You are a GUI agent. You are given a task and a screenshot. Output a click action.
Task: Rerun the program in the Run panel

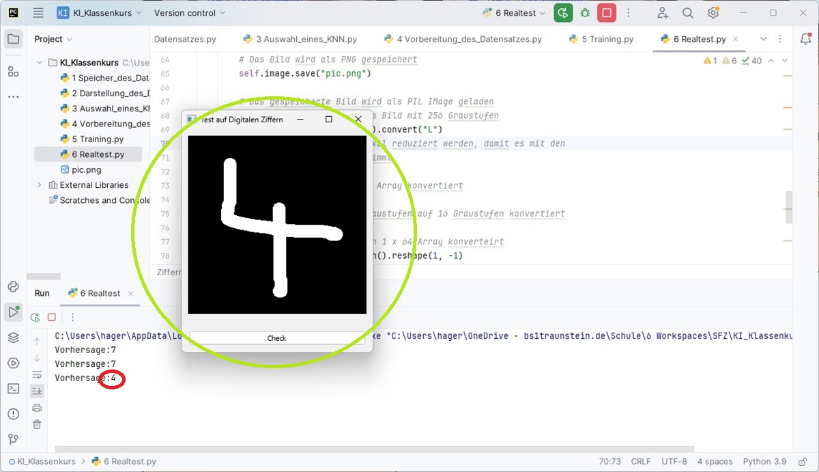click(x=35, y=317)
